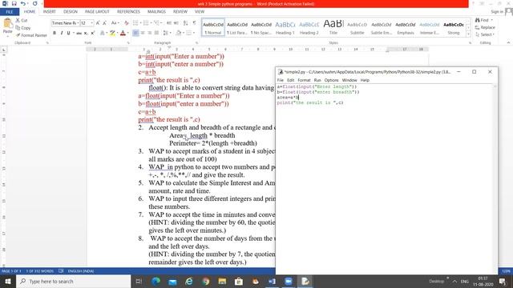
Task: Apply the Heading 1 style
Action: point(285,27)
